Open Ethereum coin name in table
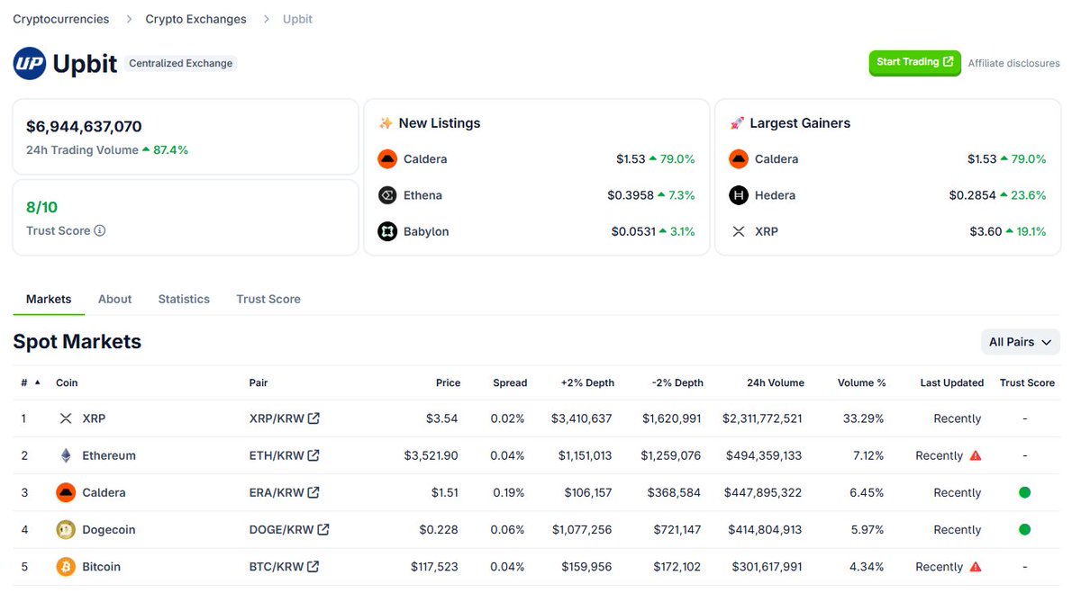Image resolution: width=1081 pixels, height=593 pixels. click(x=109, y=455)
